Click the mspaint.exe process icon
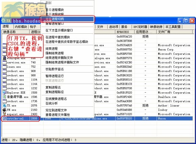This screenshot has width=196, height=144. click(4, 114)
